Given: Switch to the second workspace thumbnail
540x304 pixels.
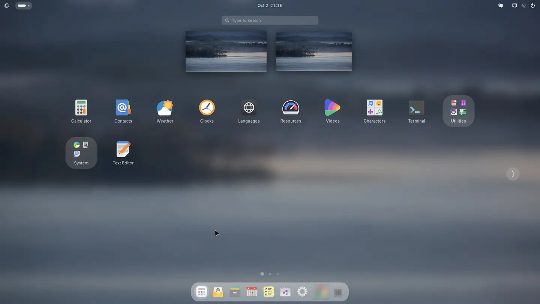Looking at the screenshot, I should pos(314,51).
